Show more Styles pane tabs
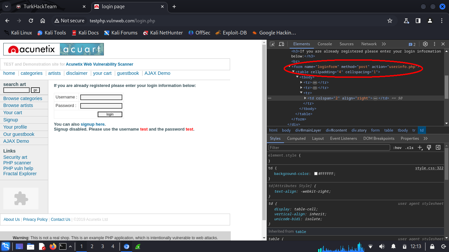The image size is (449, 252). tap(426, 138)
